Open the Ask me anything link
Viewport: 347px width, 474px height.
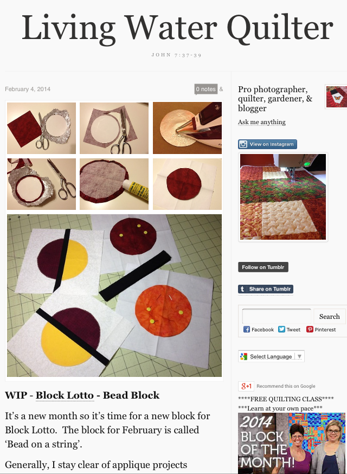click(262, 122)
